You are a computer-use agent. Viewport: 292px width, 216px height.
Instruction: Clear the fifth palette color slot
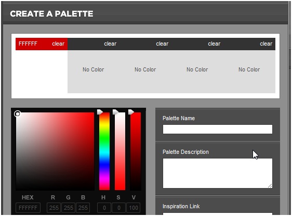tap(266, 44)
